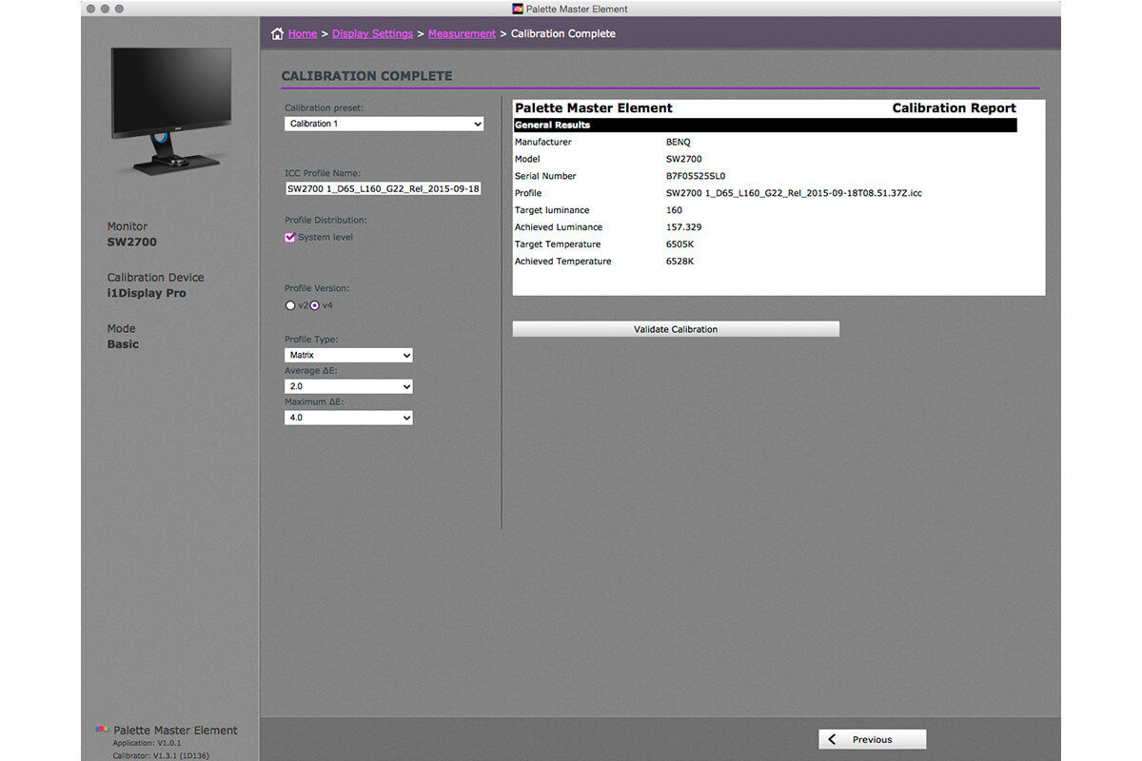This screenshot has width=1142, height=761.
Task: Click the Calibration Report heading
Action: pyautogui.click(x=954, y=108)
